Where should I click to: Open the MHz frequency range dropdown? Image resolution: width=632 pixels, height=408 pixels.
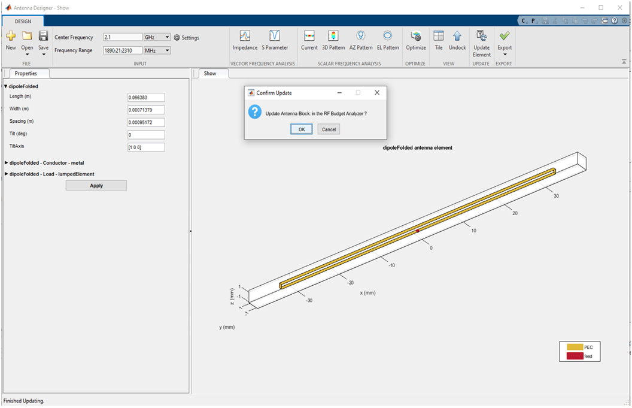tap(157, 50)
